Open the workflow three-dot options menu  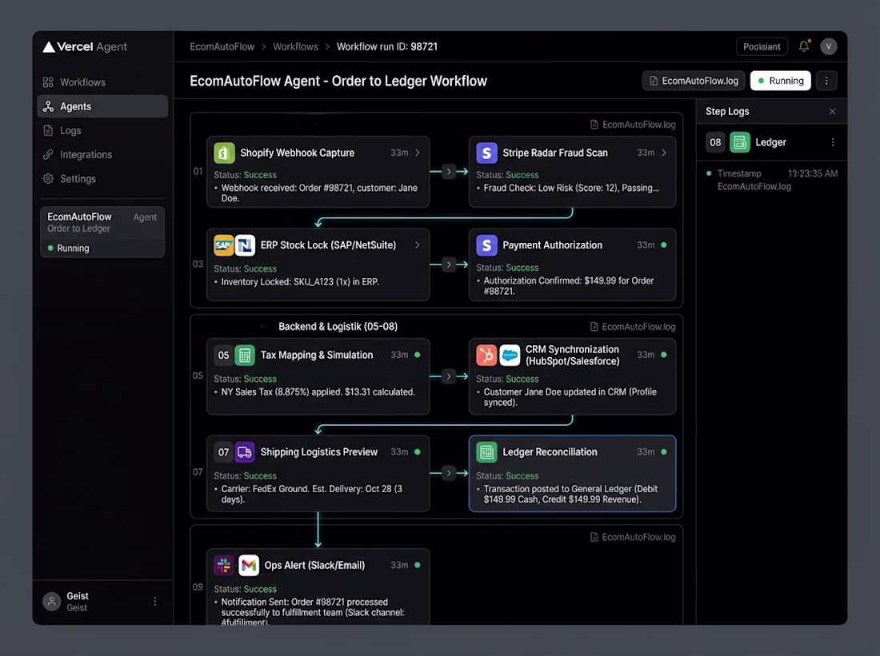point(826,81)
